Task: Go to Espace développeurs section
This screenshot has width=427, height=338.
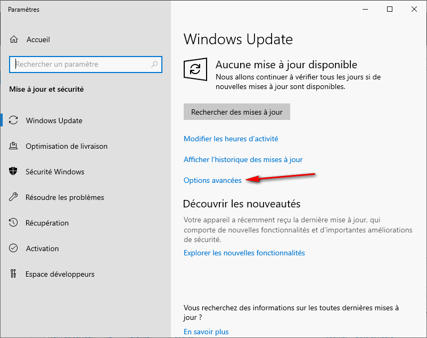Action: [60, 274]
